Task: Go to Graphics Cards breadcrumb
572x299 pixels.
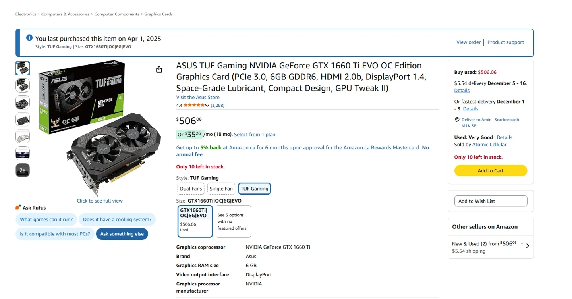Action: pos(158,14)
